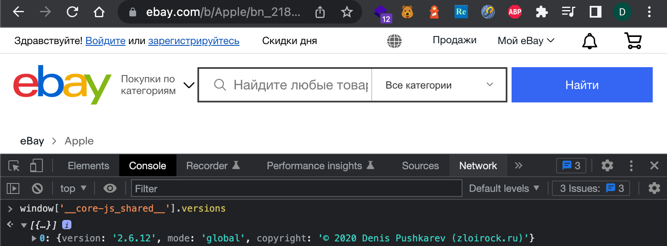
Task: Open DevTools settings gear next to issues badge
Action: coord(607,166)
